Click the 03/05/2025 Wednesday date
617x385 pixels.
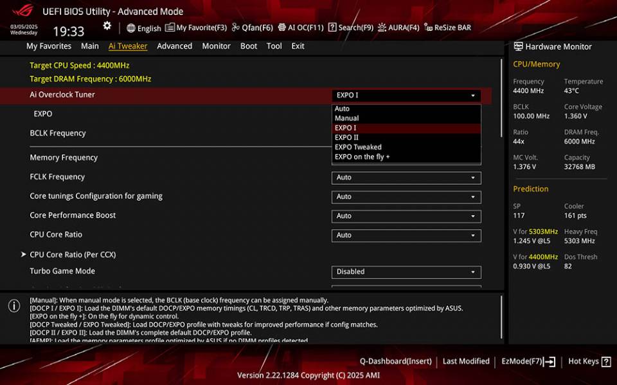pyautogui.click(x=24, y=30)
